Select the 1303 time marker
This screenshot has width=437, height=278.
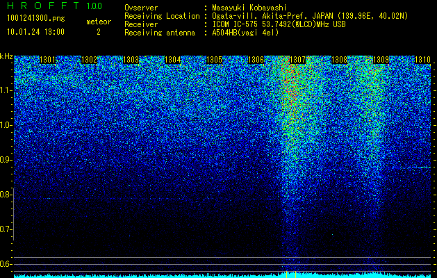click(x=131, y=60)
